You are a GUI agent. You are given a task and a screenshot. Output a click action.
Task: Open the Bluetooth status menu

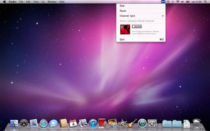click(x=173, y=2)
